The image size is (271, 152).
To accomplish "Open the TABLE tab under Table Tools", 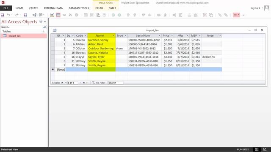I will point(113,8).
